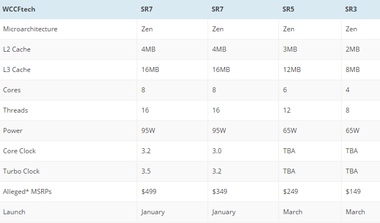Click the Core Clock row label
Image resolution: width=380 pixels, height=223 pixels.
(x=19, y=151)
